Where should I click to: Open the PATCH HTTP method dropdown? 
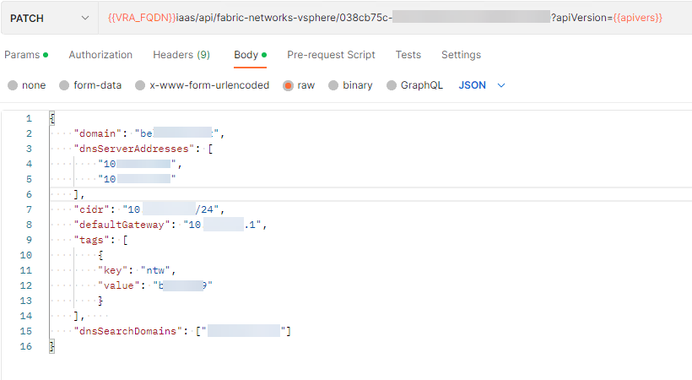click(x=50, y=18)
